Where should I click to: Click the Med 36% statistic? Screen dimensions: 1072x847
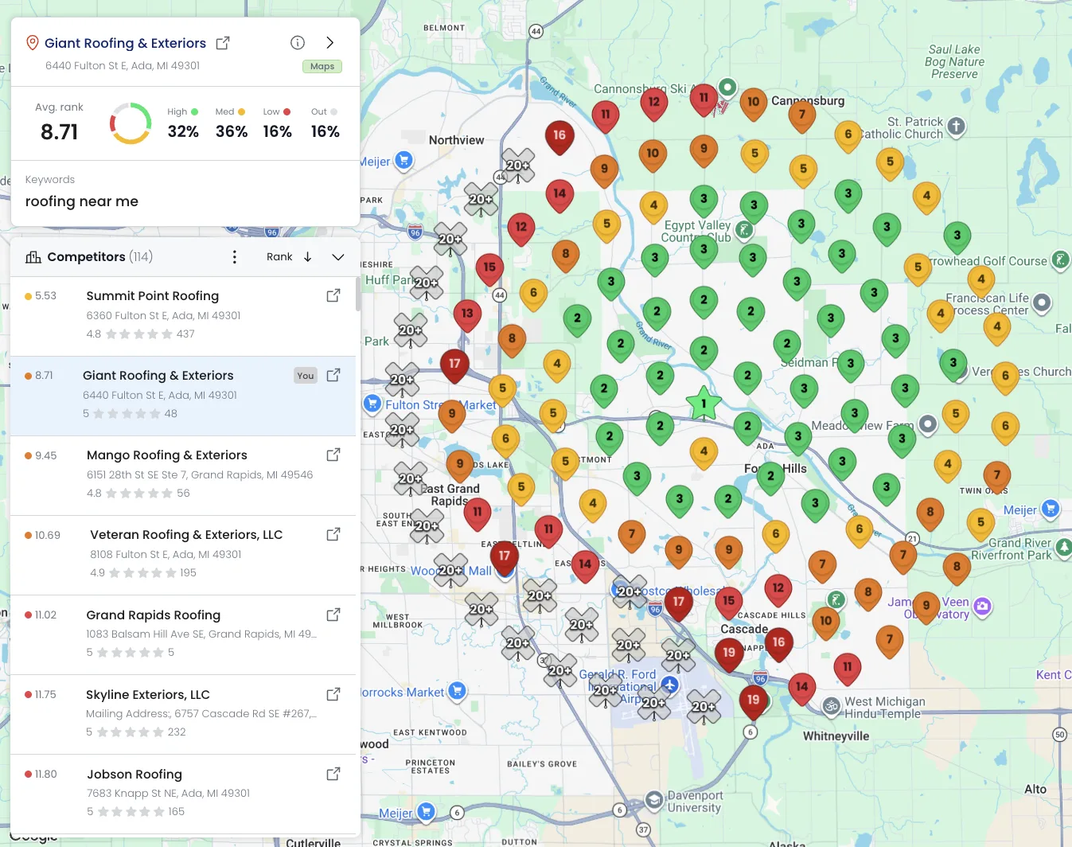tap(232, 124)
